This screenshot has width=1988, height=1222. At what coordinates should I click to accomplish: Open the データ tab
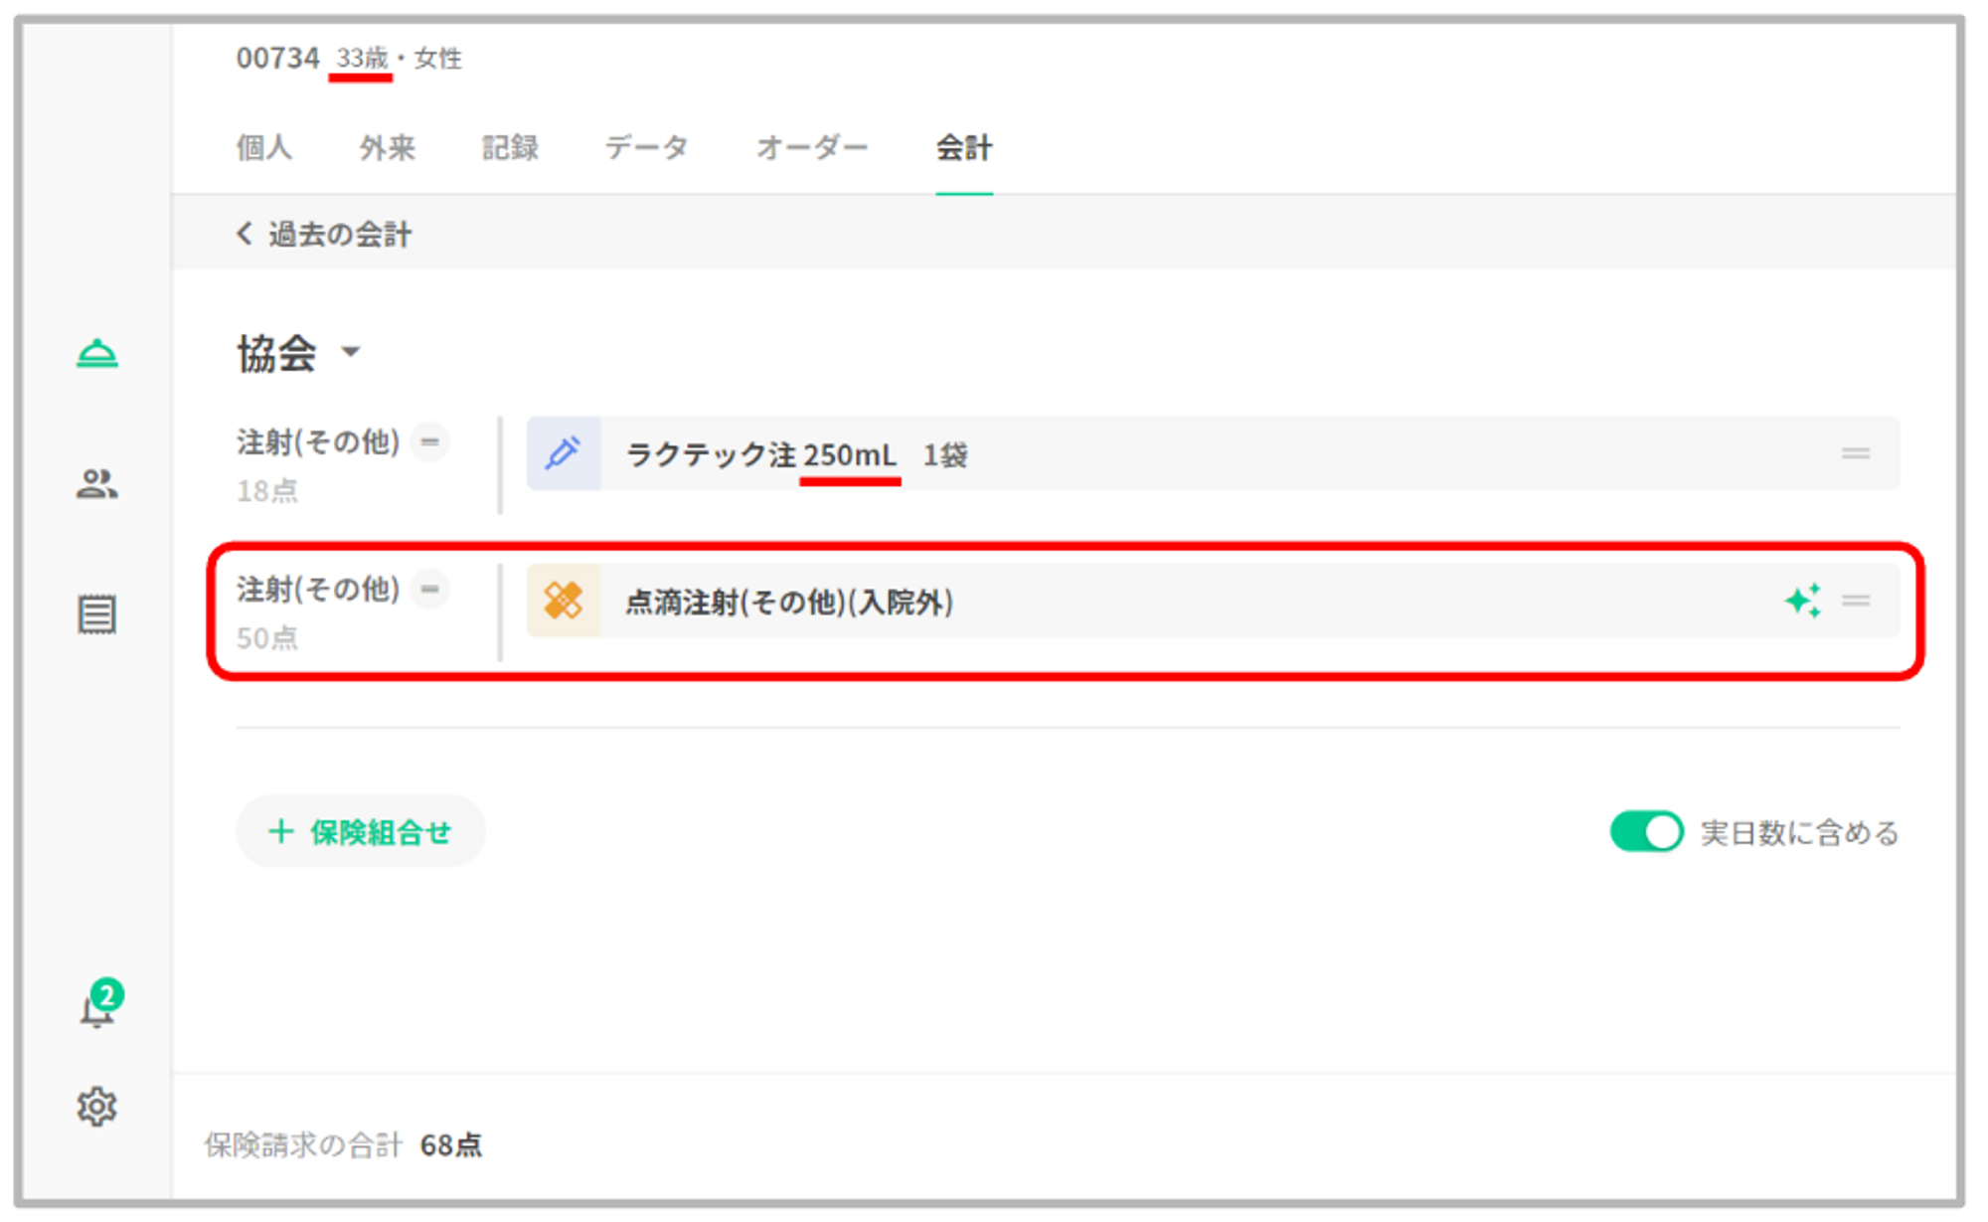(x=646, y=148)
